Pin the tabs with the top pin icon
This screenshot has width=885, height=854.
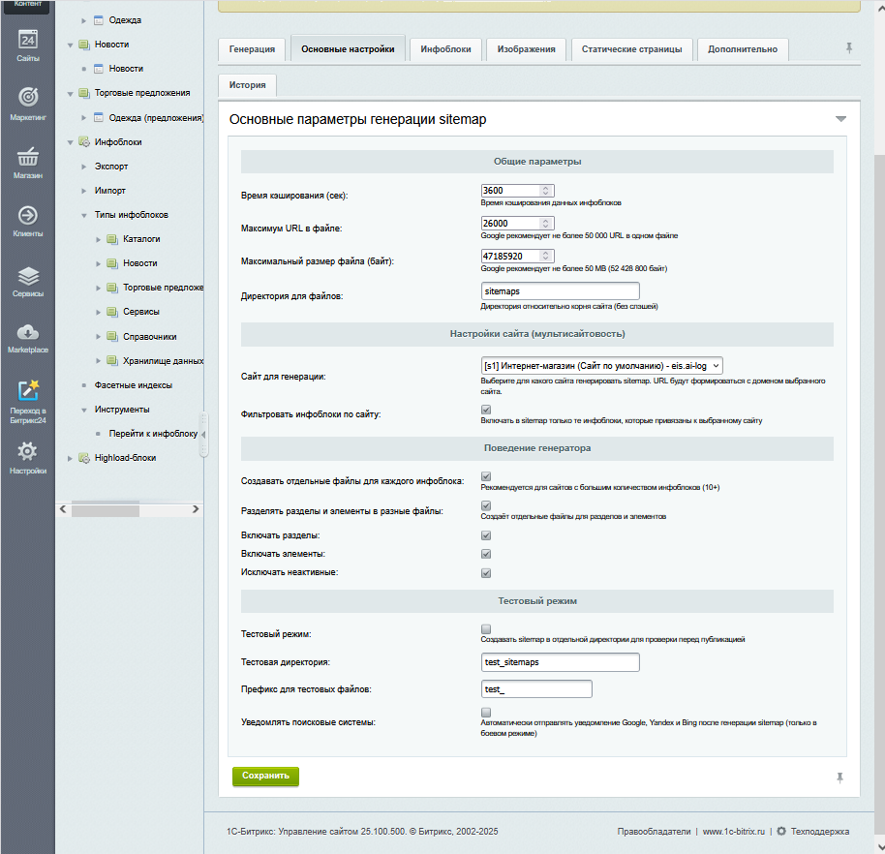pyautogui.click(x=849, y=47)
